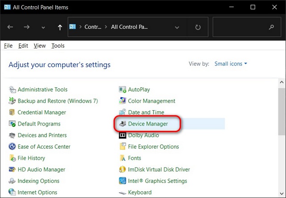Open Administrative Tools link
The image size is (286, 198).
pyautogui.click(x=42, y=90)
